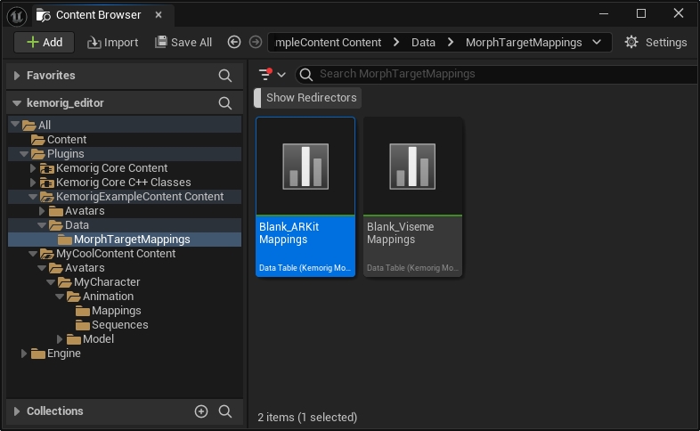Image resolution: width=700 pixels, height=431 pixels.
Task: Click the Collections search icon
Action: click(x=225, y=411)
